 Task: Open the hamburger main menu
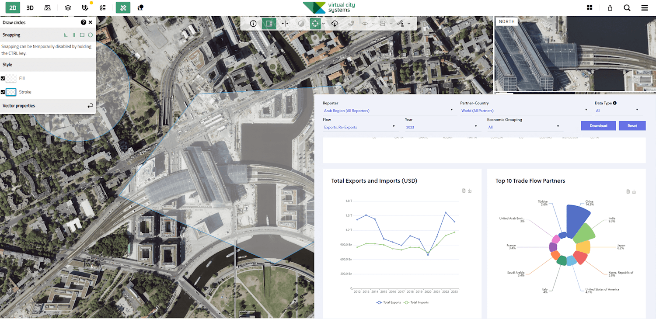click(x=644, y=7)
